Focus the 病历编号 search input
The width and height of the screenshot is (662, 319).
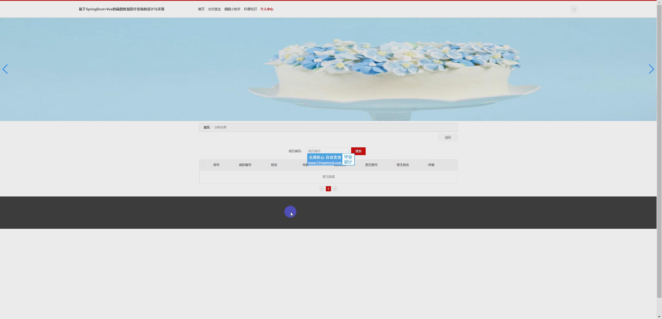(x=327, y=150)
